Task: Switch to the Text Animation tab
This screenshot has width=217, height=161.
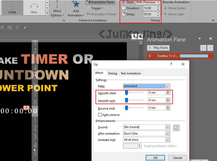Action: 131,73
